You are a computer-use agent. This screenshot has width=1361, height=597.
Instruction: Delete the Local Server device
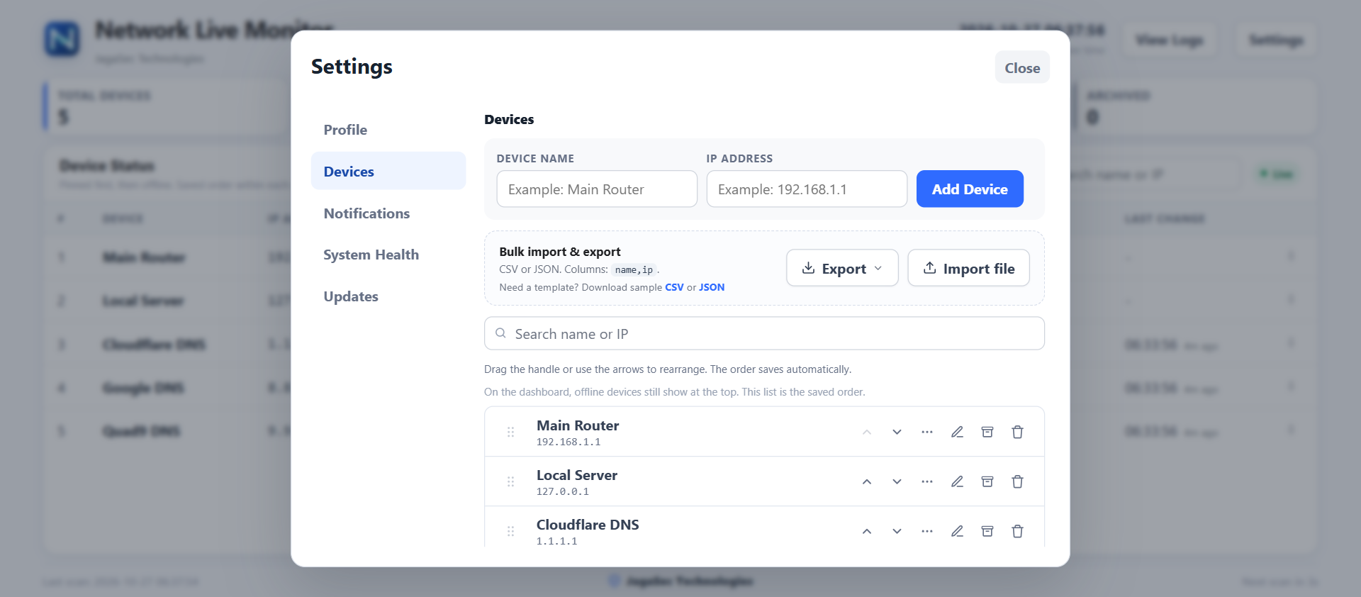(1017, 481)
